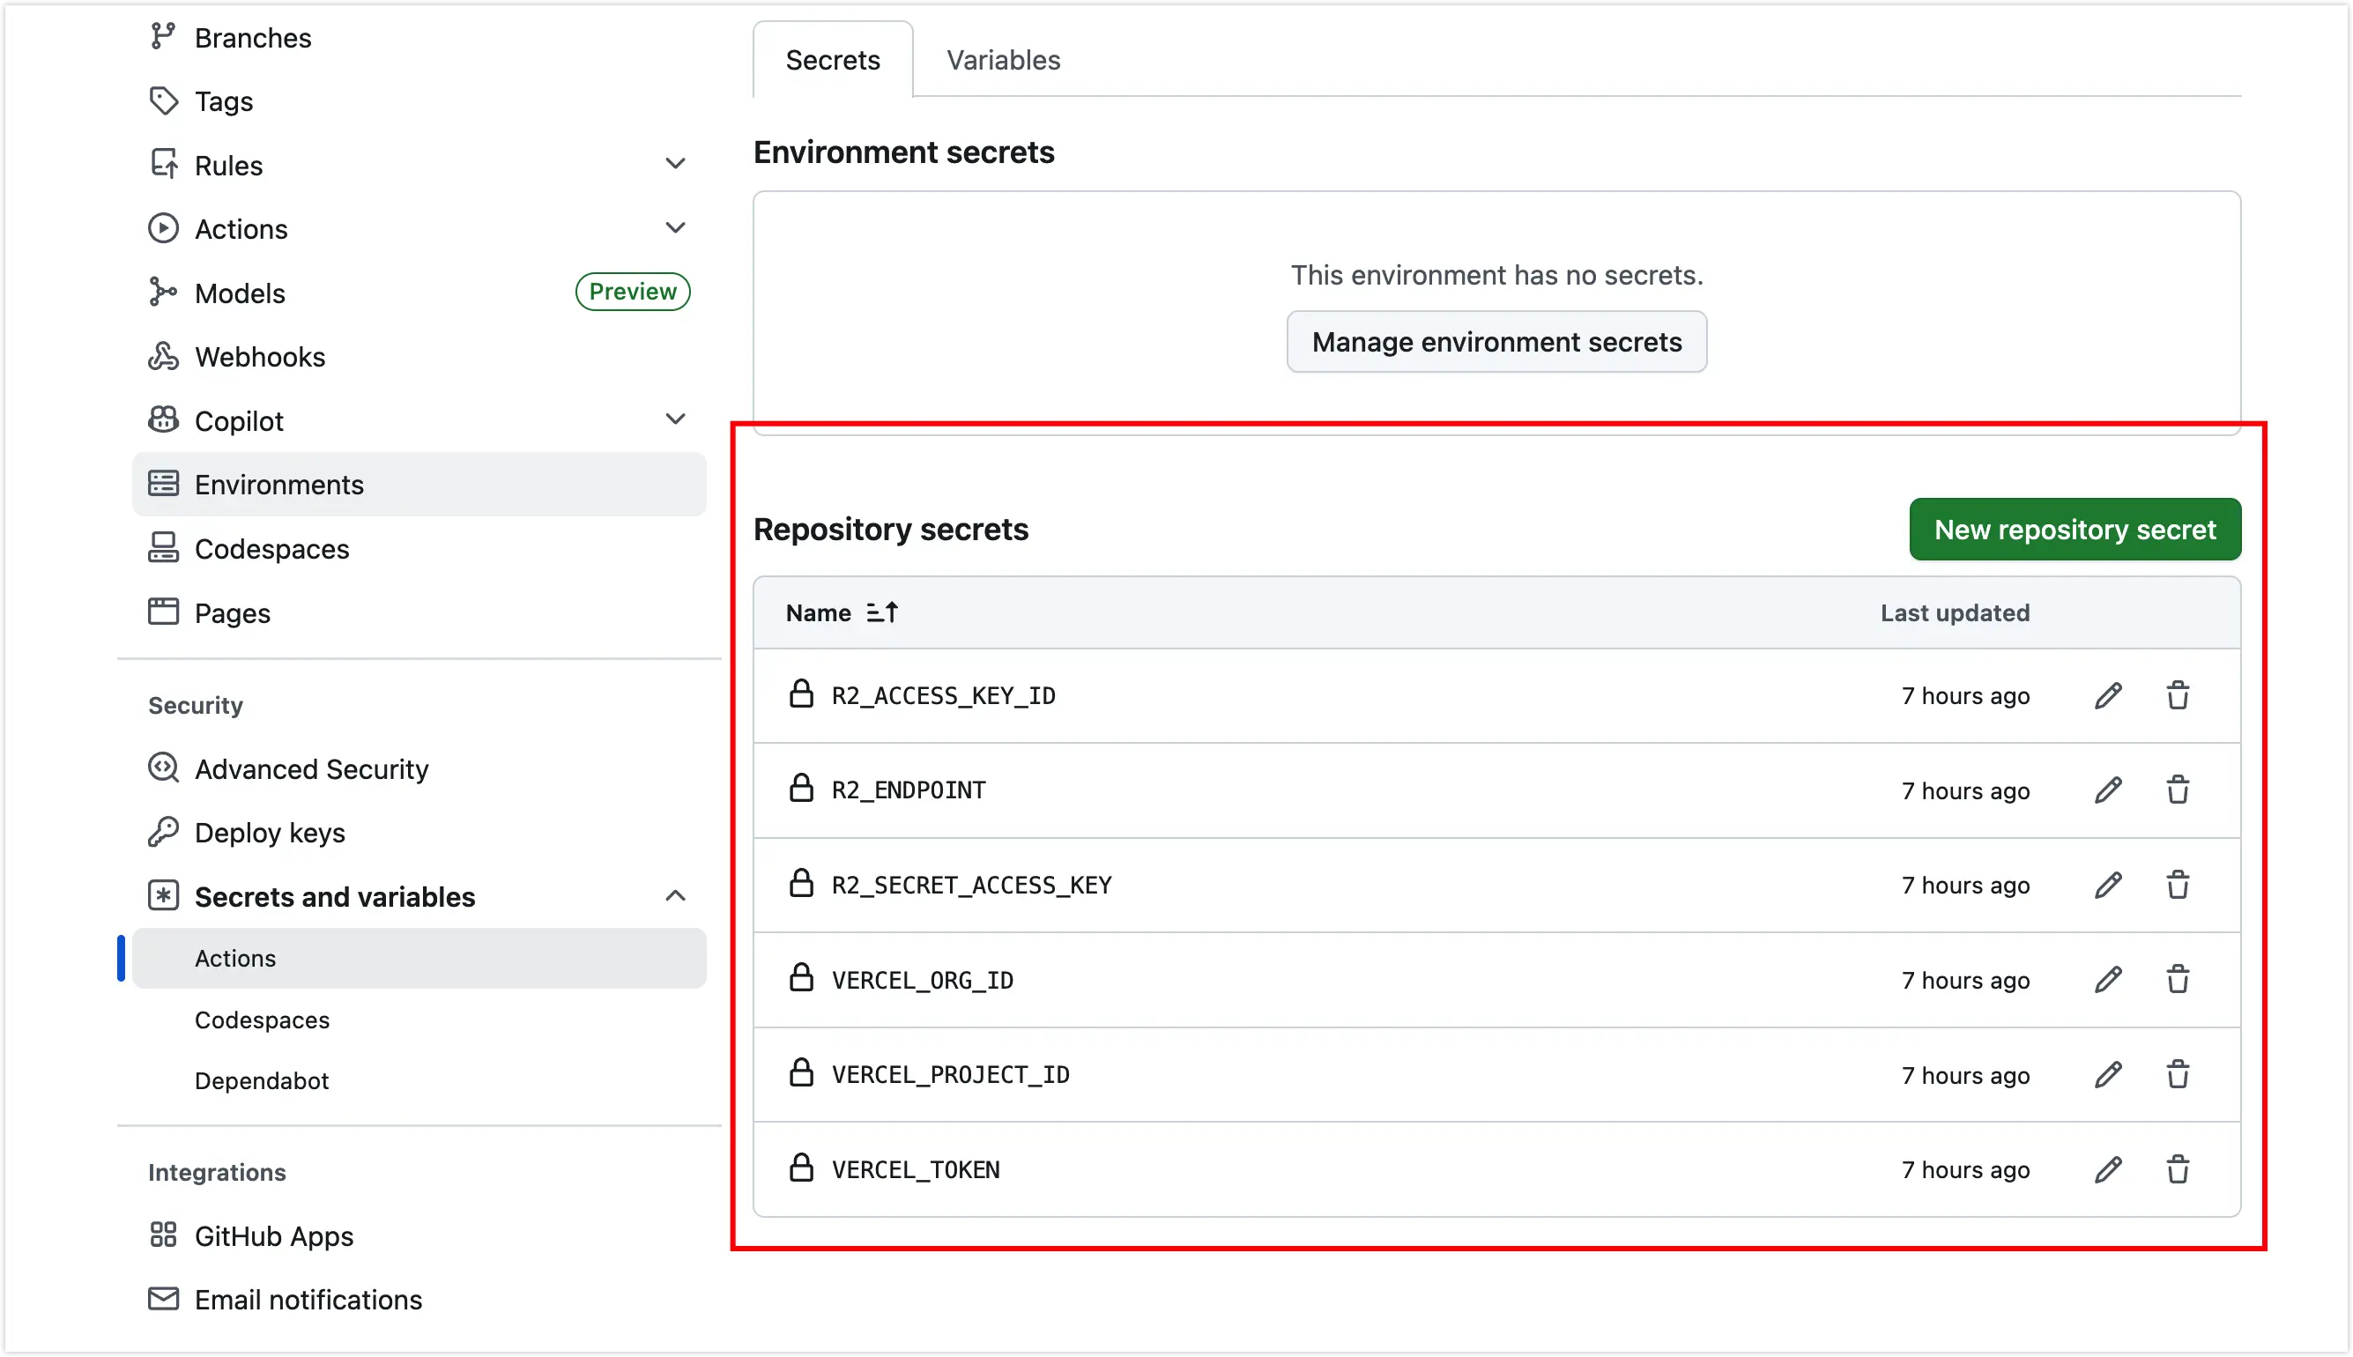Select the Secrets tab

tap(832, 61)
